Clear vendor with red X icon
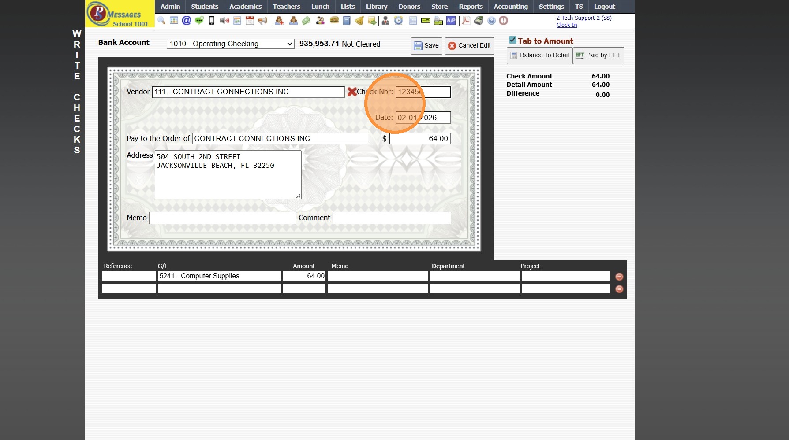 tap(351, 92)
